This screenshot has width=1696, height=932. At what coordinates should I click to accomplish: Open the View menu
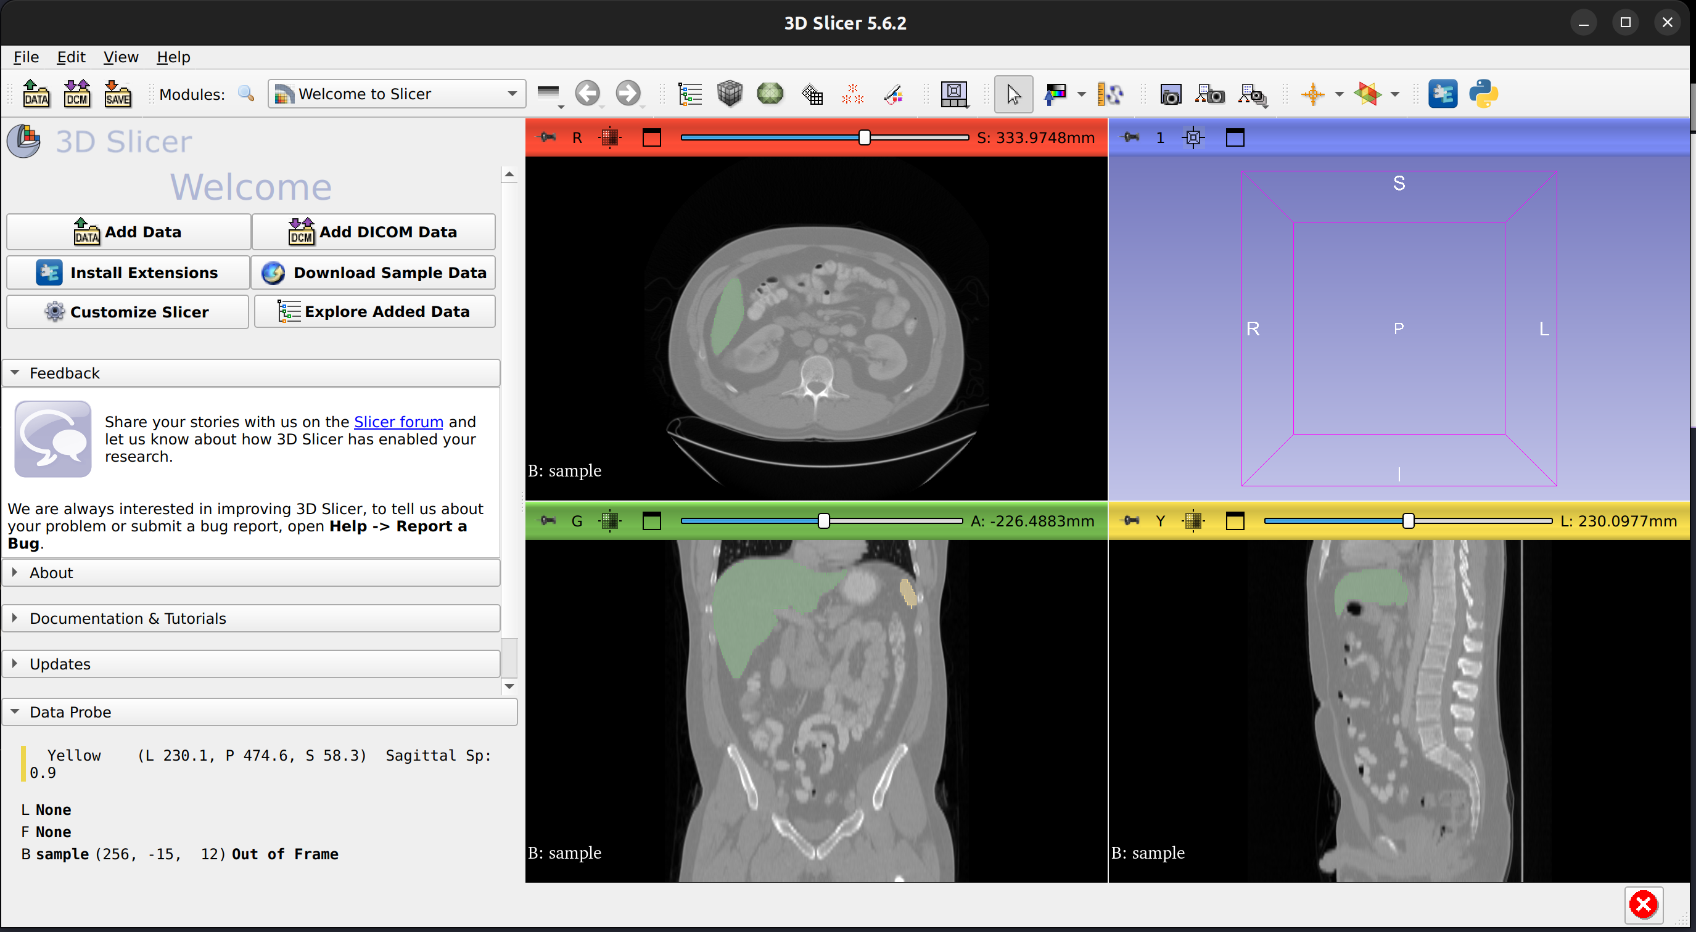point(121,57)
